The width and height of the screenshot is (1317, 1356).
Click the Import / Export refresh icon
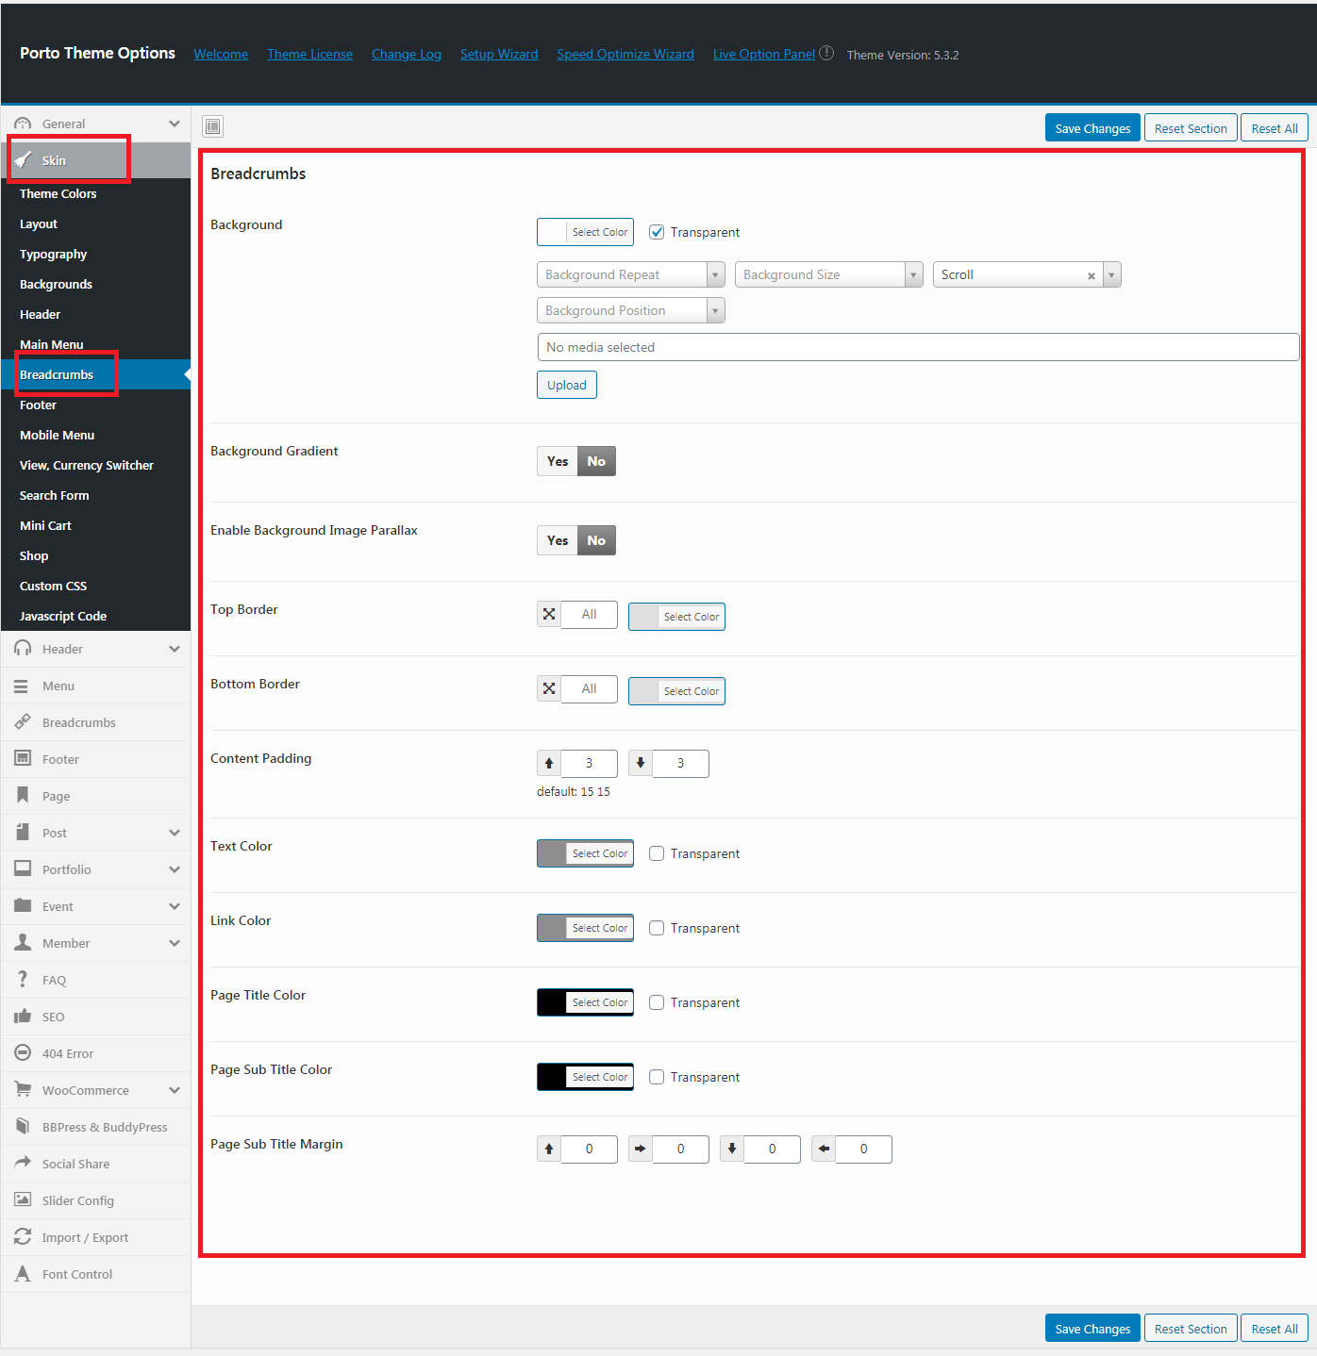click(x=23, y=1236)
